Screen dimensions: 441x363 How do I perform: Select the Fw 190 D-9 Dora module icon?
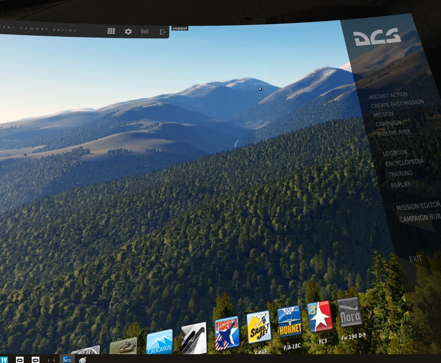tap(350, 312)
